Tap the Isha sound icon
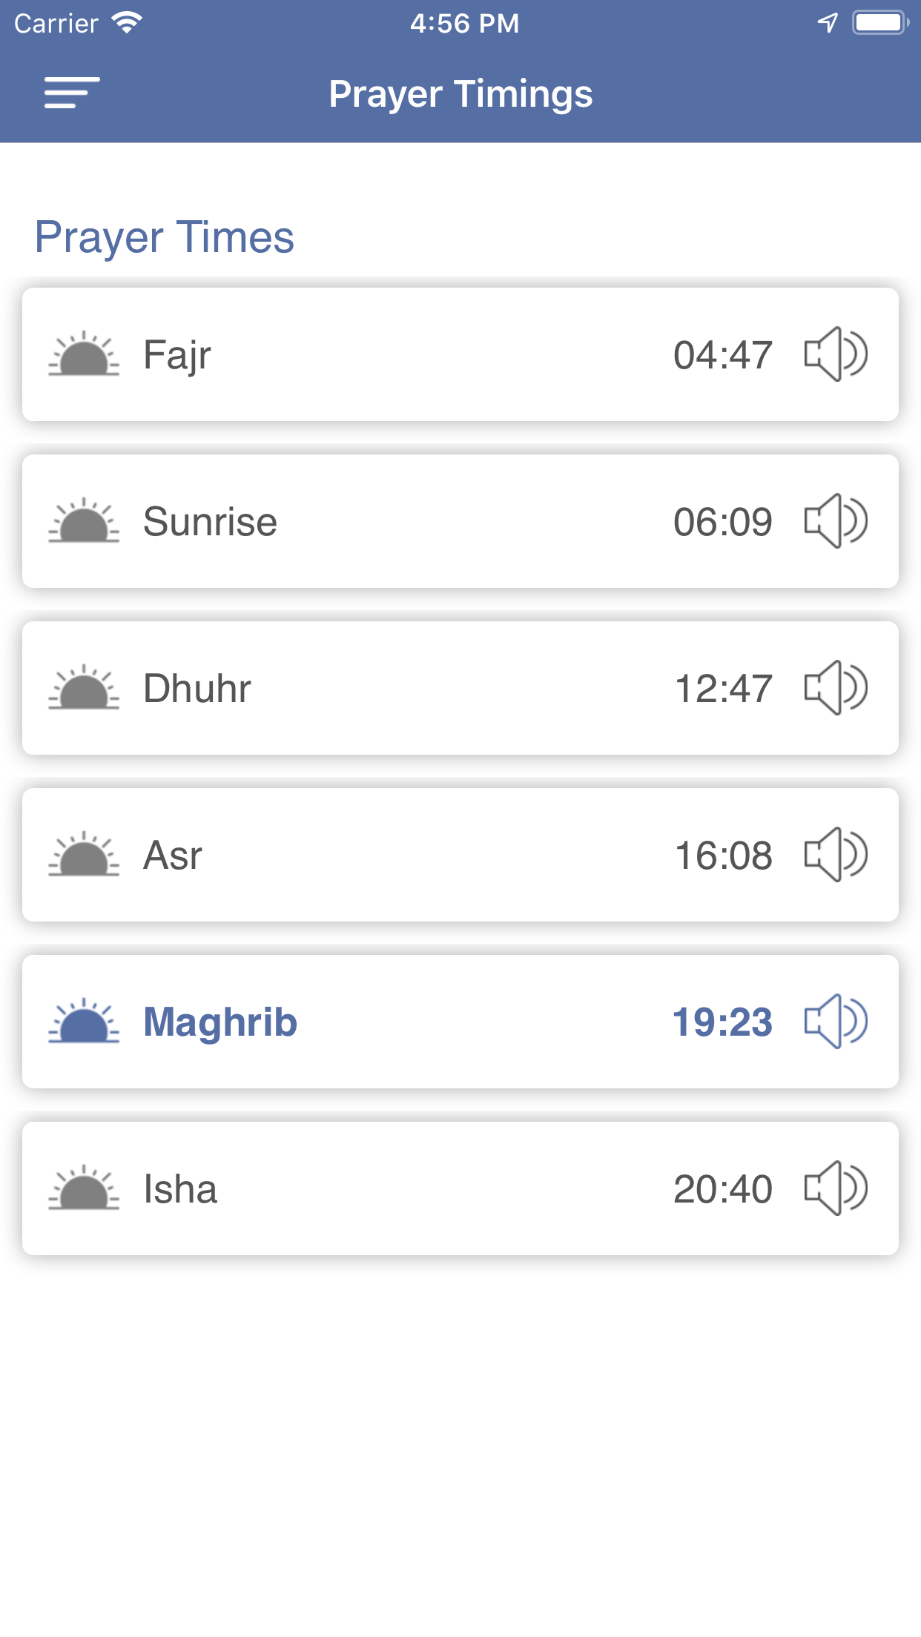 pyautogui.click(x=836, y=1188)
